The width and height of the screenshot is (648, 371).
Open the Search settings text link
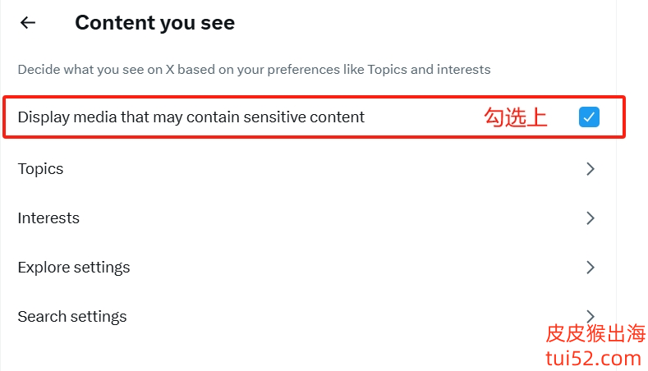pos(72,317)
